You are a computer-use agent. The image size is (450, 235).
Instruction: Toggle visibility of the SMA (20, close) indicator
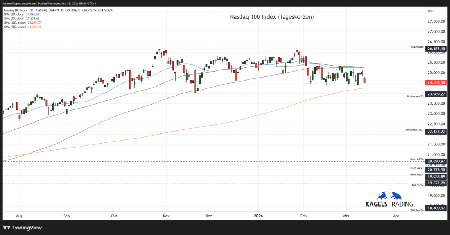(15, 13)
